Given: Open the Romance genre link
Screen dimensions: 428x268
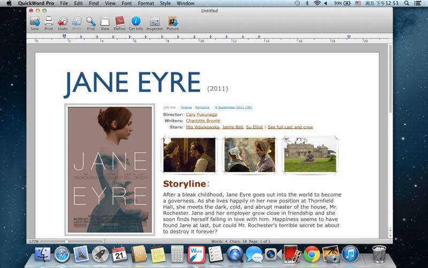Looking at the screenshot, I should click(202, 108).
